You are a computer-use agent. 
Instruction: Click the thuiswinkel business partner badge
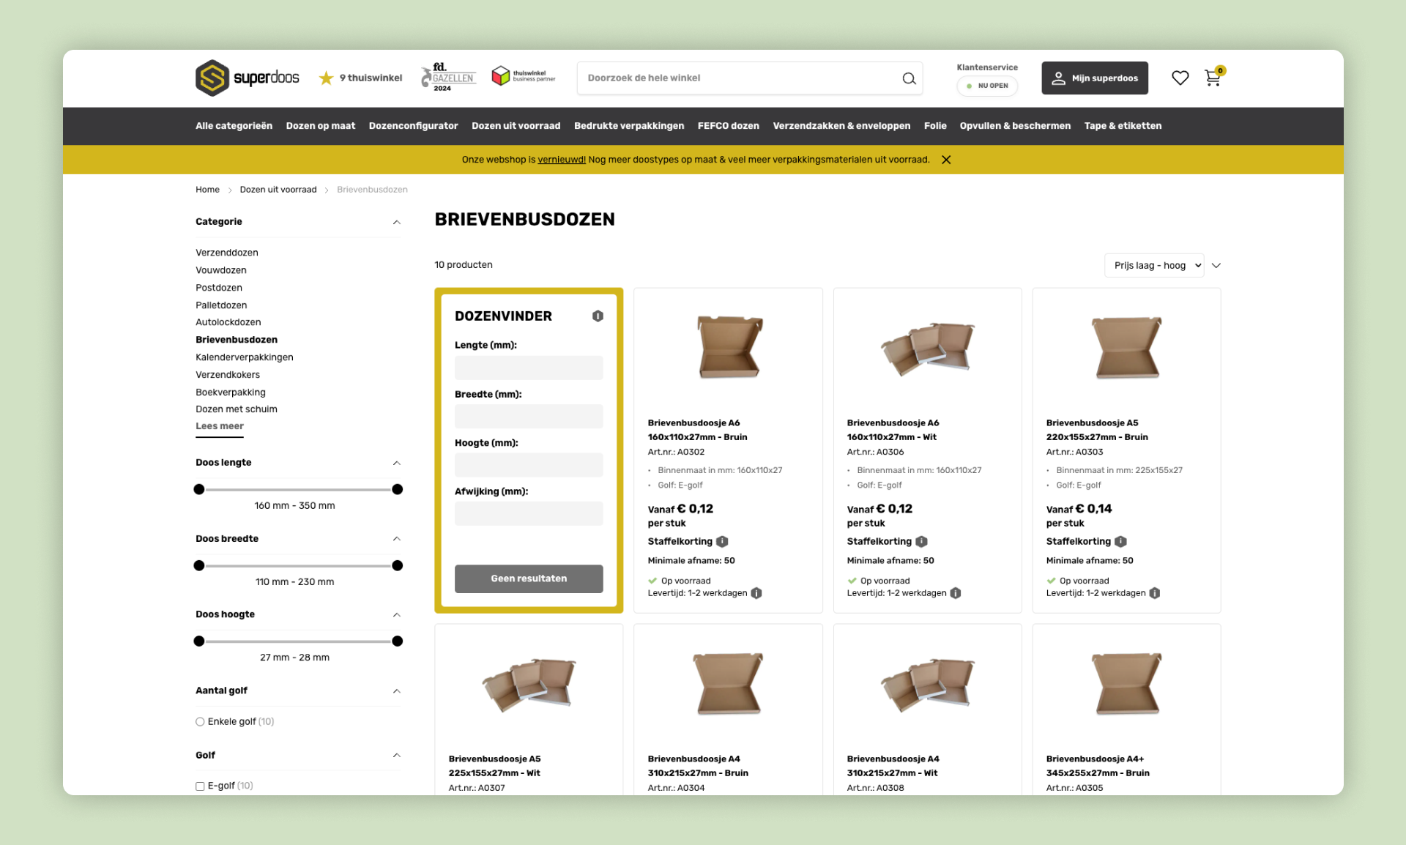point(523,76)
